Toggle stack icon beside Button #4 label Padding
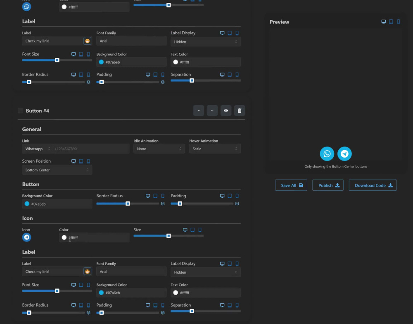Screen dimensions: 413x324 [163, 313]
